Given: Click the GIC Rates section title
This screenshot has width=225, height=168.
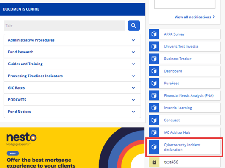Looking at the screenshot, I should point(17,88).
